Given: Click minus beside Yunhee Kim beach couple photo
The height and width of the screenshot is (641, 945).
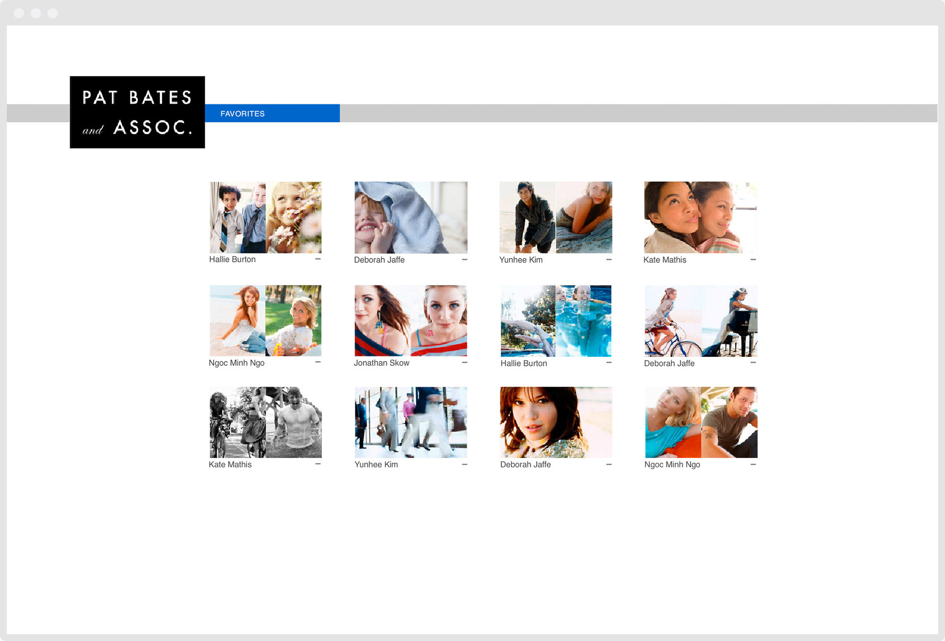Looking at the screenshot, I should [609, 259].
